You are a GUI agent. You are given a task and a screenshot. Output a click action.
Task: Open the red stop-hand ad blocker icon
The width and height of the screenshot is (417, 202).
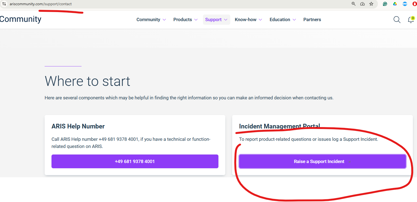pyautogui.click(x=415, y=4)
